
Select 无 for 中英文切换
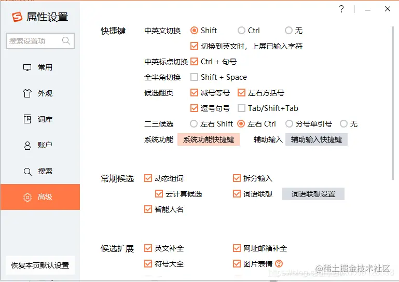[288, 31]
